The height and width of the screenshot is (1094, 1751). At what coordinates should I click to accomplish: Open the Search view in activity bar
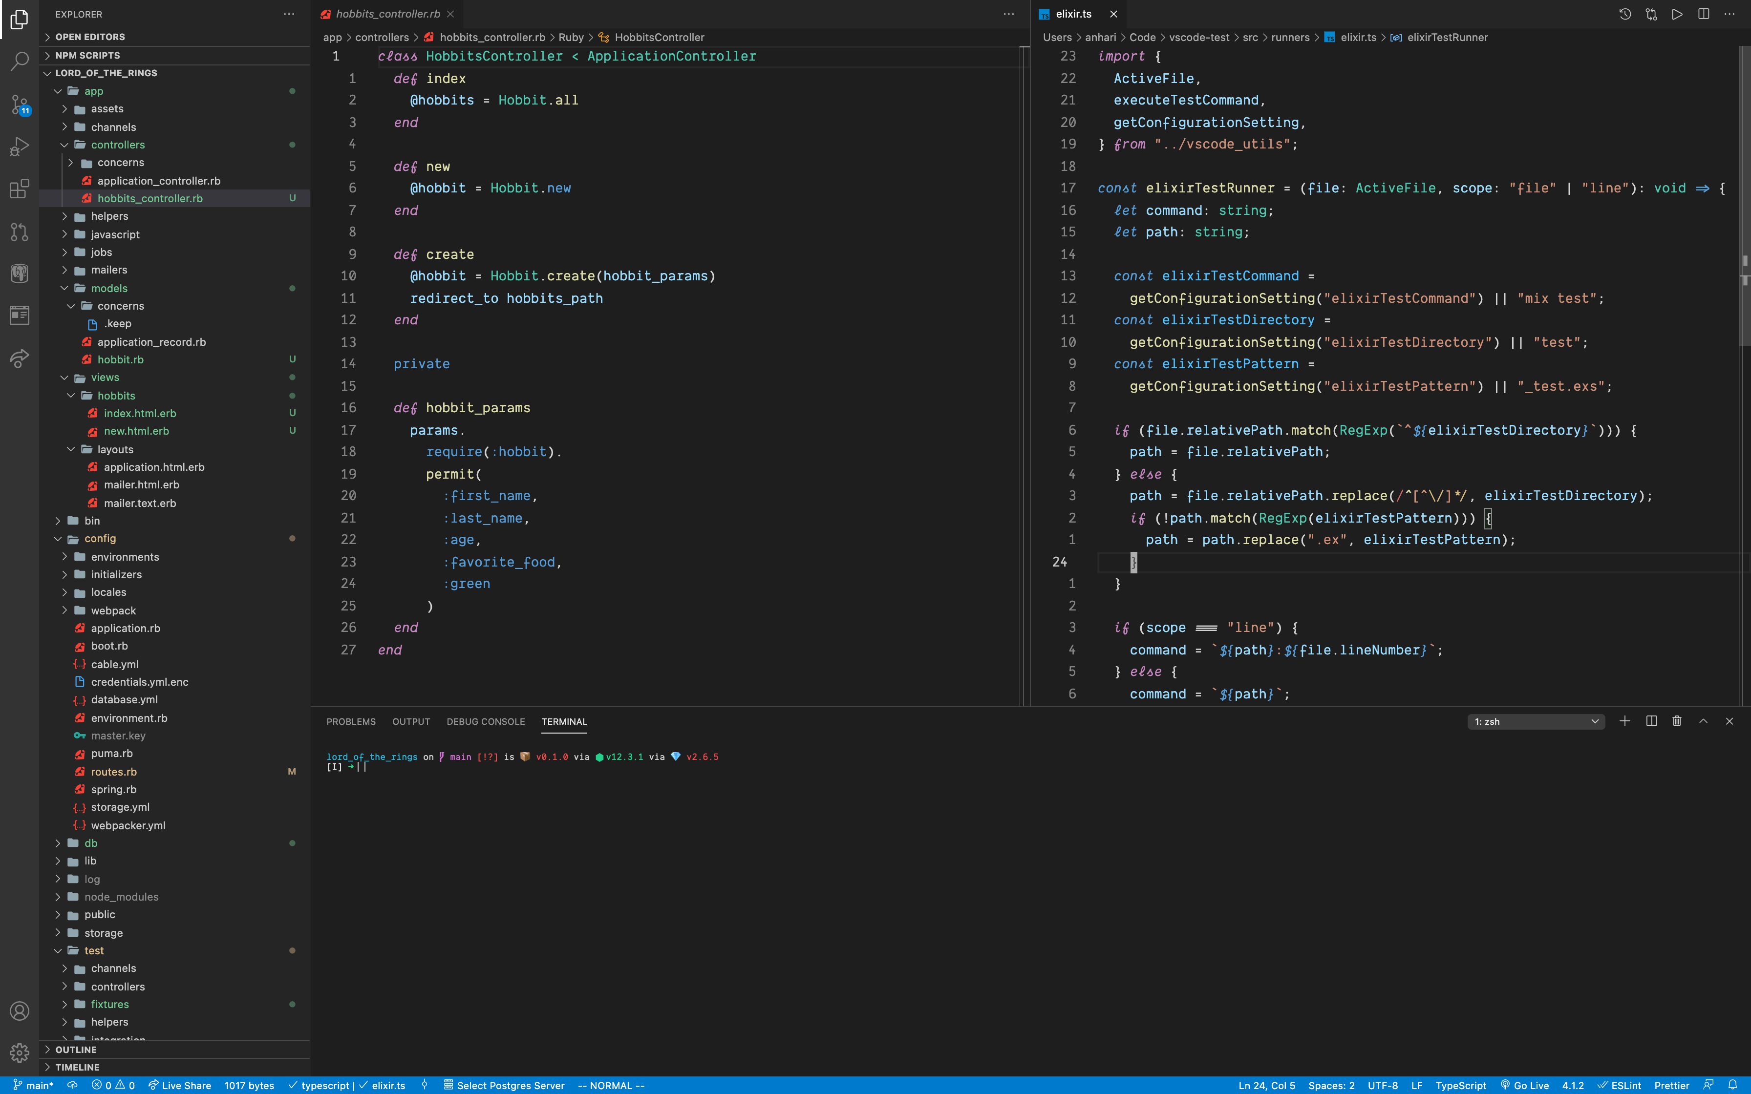(20, 61)
